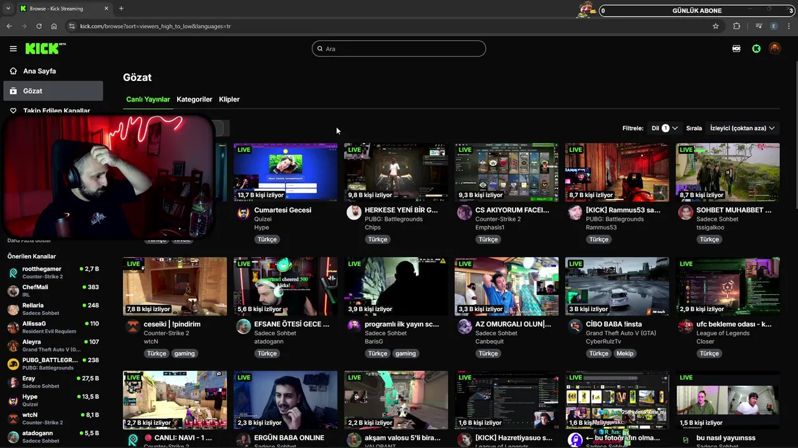Open the user profile avatar menu

(775, 49)
